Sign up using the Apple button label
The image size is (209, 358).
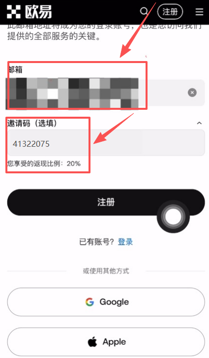coord(114,342)
